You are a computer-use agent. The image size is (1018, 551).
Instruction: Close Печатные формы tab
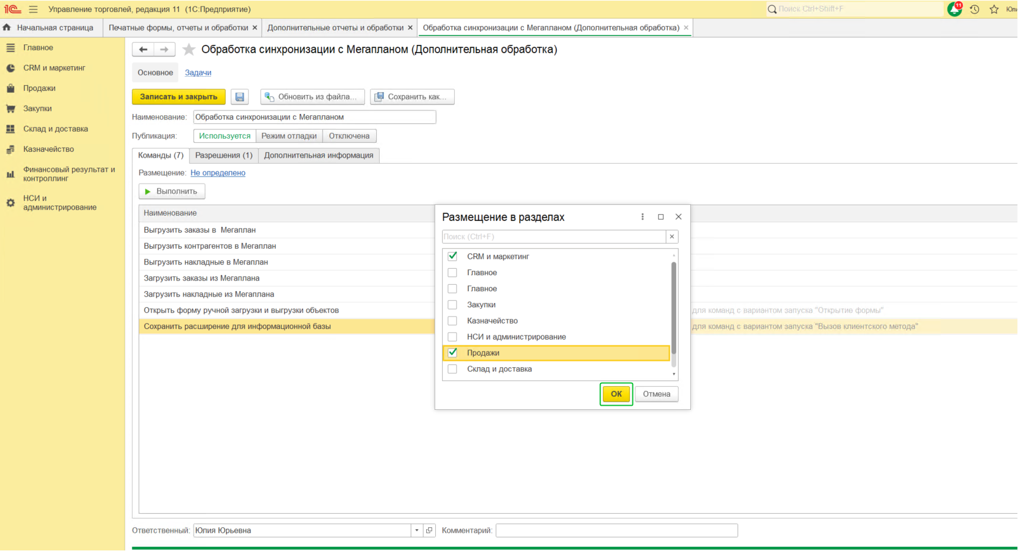255,28
